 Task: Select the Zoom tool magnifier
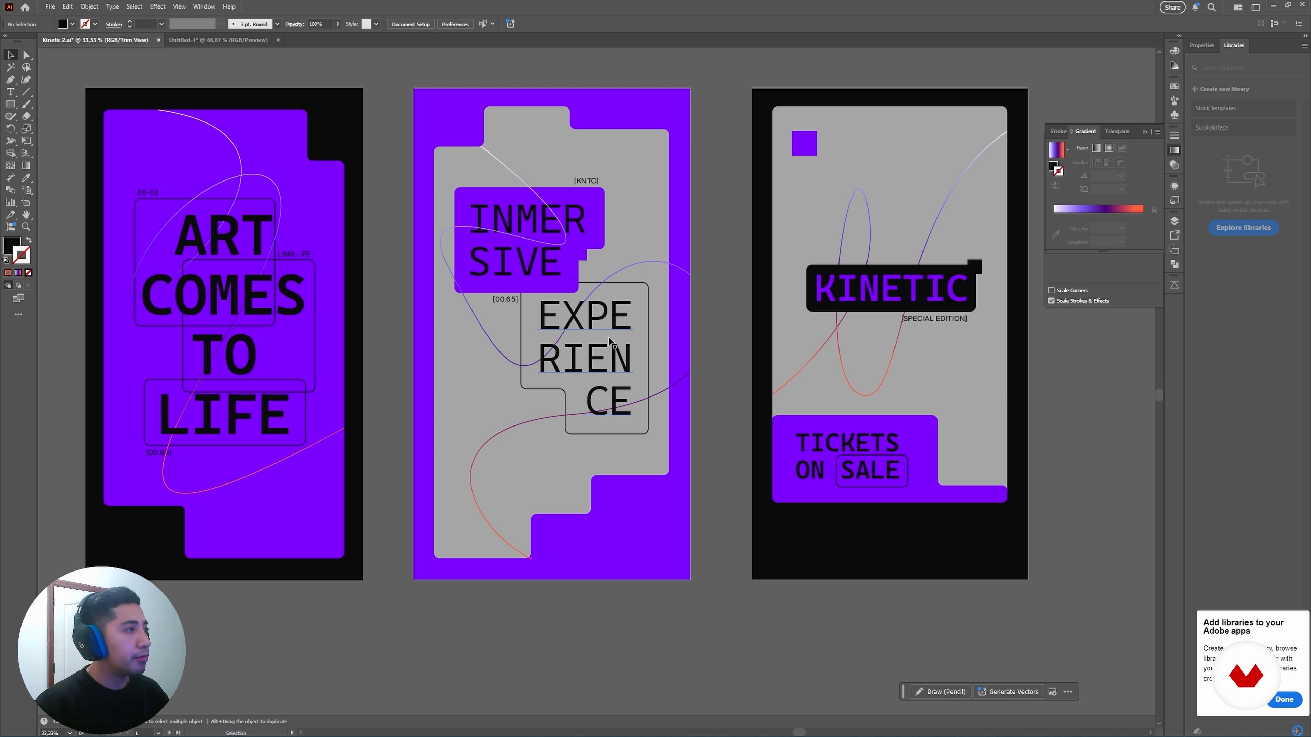27,227
